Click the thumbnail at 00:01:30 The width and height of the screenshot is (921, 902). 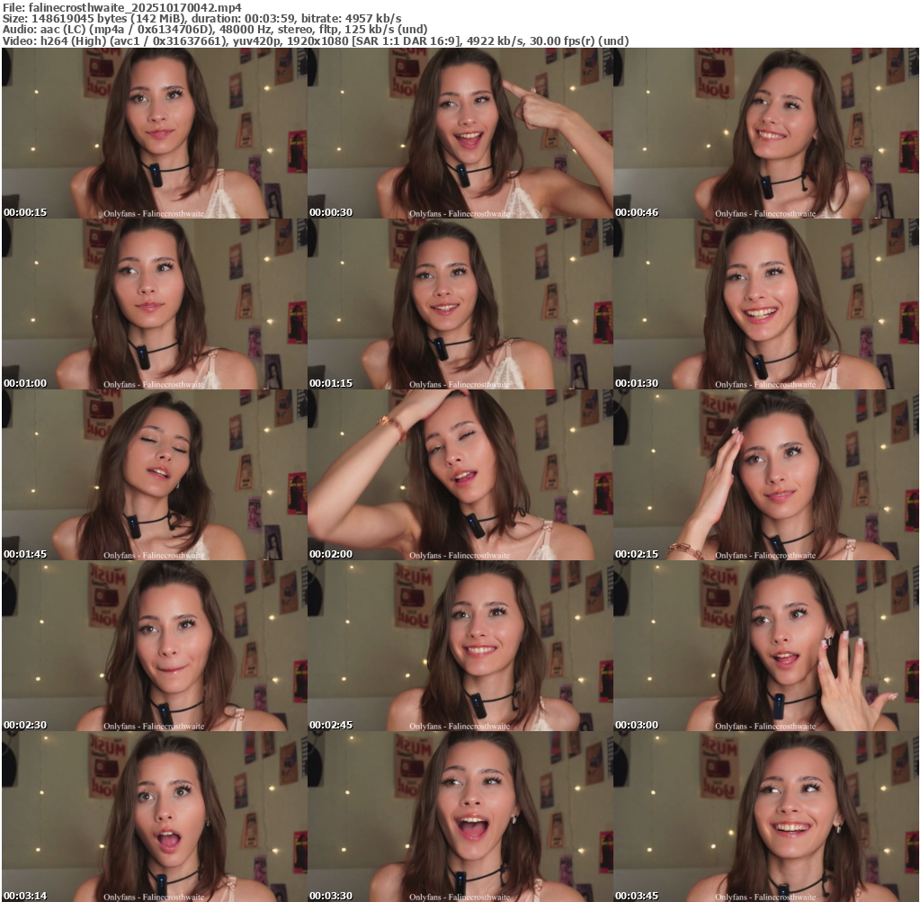[765, 304]
